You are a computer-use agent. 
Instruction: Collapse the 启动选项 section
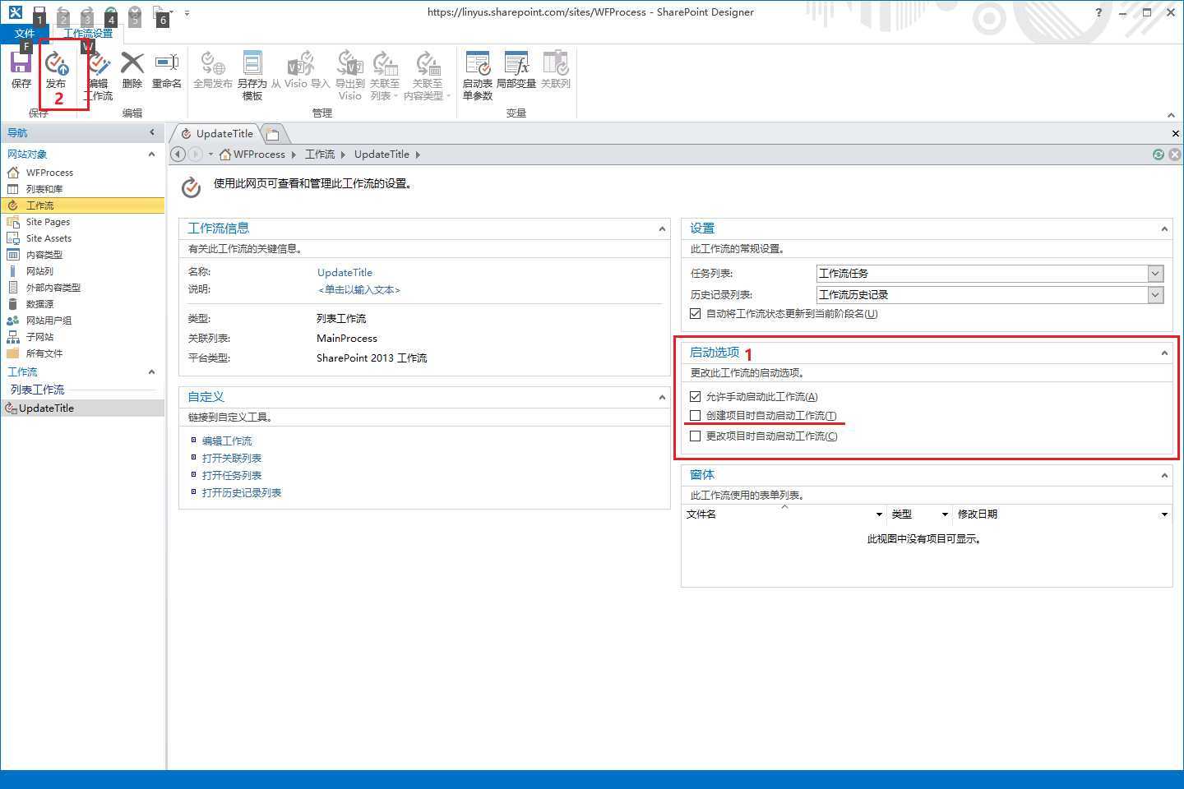point(1164,353)
